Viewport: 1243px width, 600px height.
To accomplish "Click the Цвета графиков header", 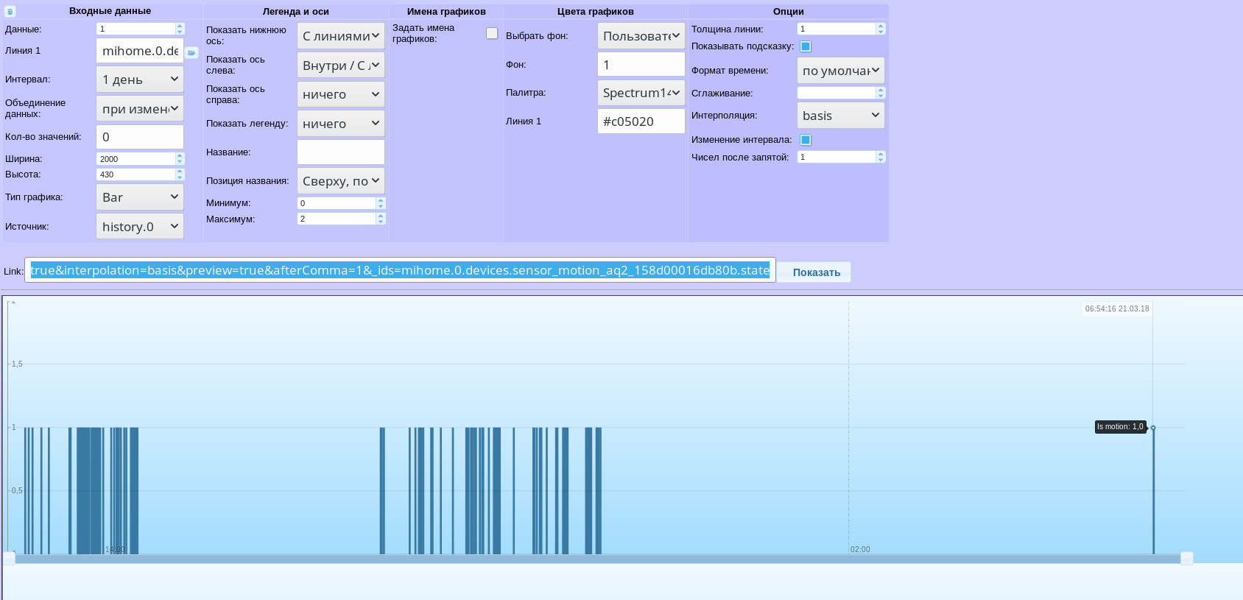I will pos(596,12).
